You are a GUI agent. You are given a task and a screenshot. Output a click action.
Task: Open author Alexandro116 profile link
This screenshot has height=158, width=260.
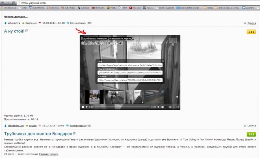(16, 126)
